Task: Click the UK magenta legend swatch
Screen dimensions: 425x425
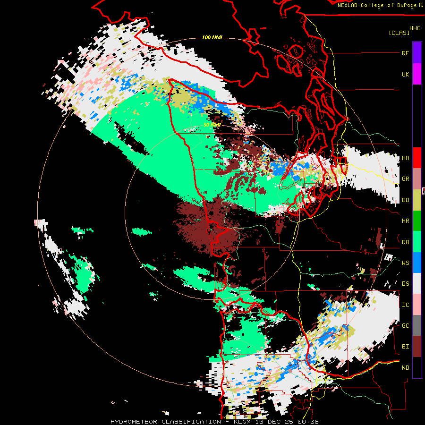Action: click(417, 74)
